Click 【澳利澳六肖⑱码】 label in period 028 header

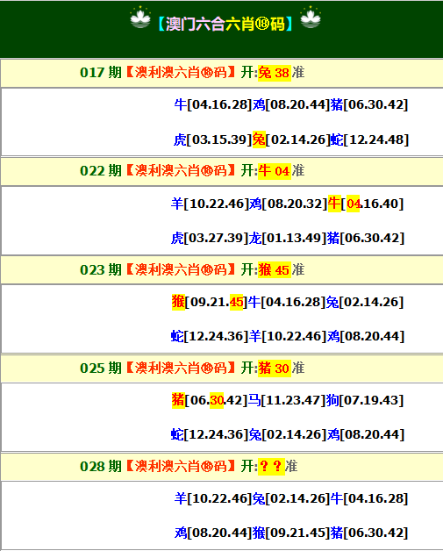tap(181, 466)
